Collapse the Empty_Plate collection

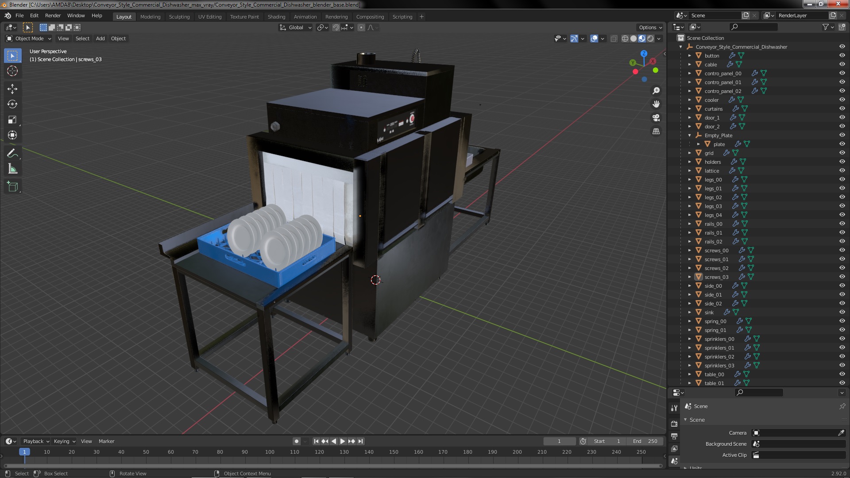(x=690, y=135)
